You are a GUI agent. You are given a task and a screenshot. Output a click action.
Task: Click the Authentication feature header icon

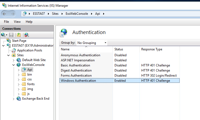[x=63, y=33]
